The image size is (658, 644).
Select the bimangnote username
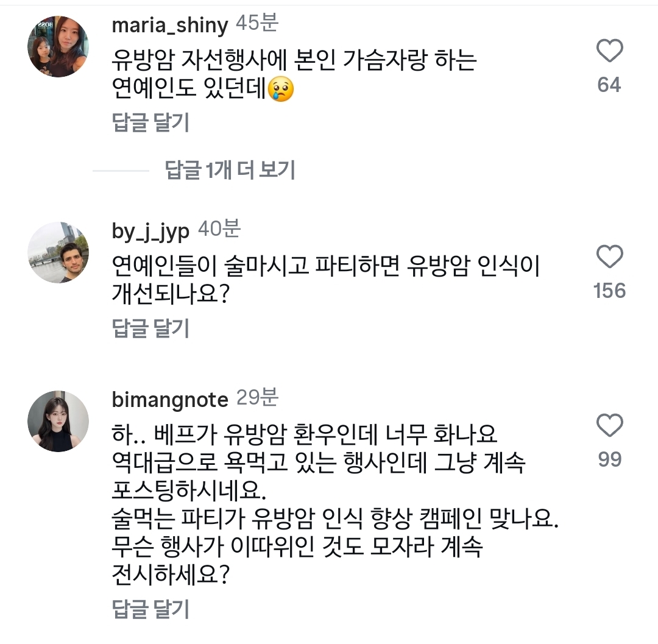170,400
